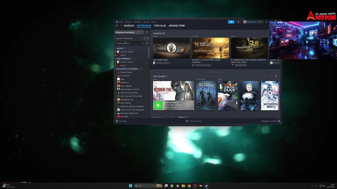Show next recent games with right arrow
The height and width of the screenshot is (189, 337).
(x=276, y=76)
